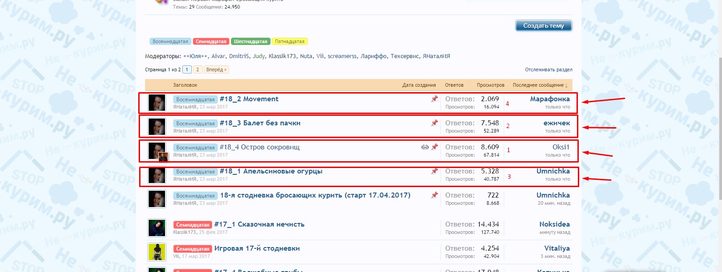Click the pin icon on #18_3 Балет без пачки
The width and height of the screenshot is (722, 272).
pos(434,123)
